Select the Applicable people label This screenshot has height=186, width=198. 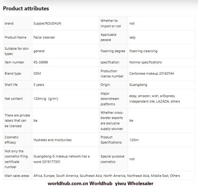click(x=108, y=37)
